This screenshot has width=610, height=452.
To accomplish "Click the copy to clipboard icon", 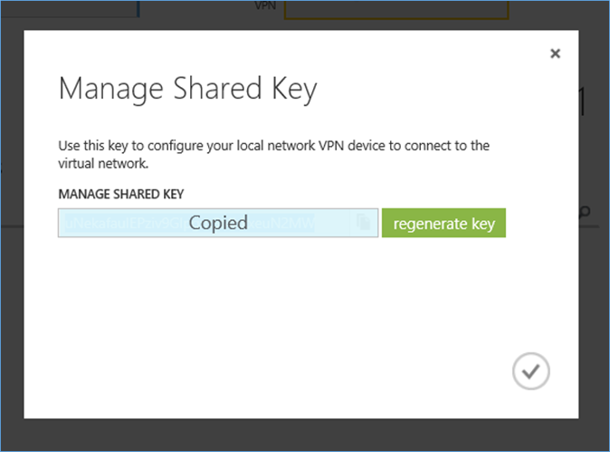I will point(364,223).
